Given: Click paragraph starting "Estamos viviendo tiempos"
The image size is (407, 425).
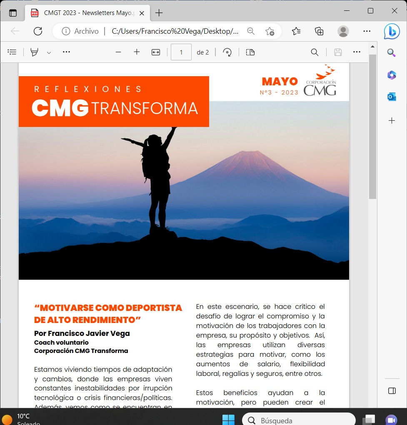Looking at the screenshot, I should [x=103, y=388].
